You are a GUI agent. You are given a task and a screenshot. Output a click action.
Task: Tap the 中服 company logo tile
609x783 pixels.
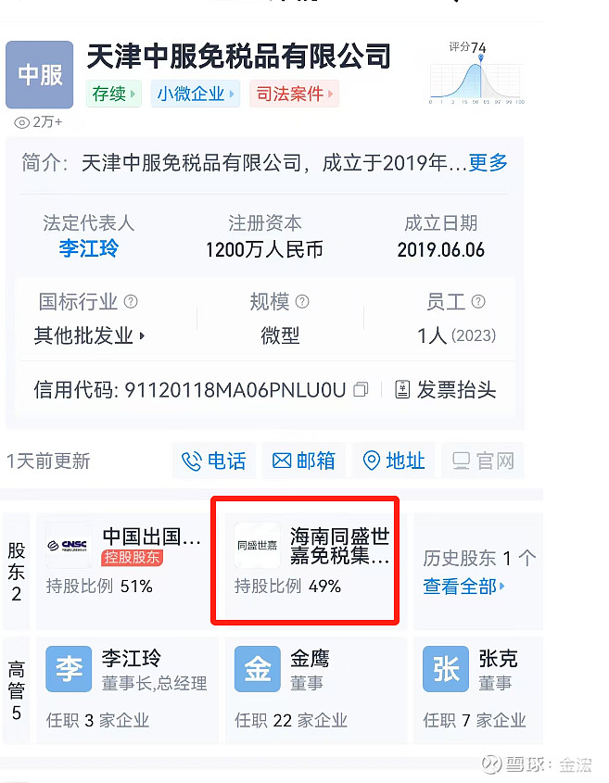tap(40, 75)
